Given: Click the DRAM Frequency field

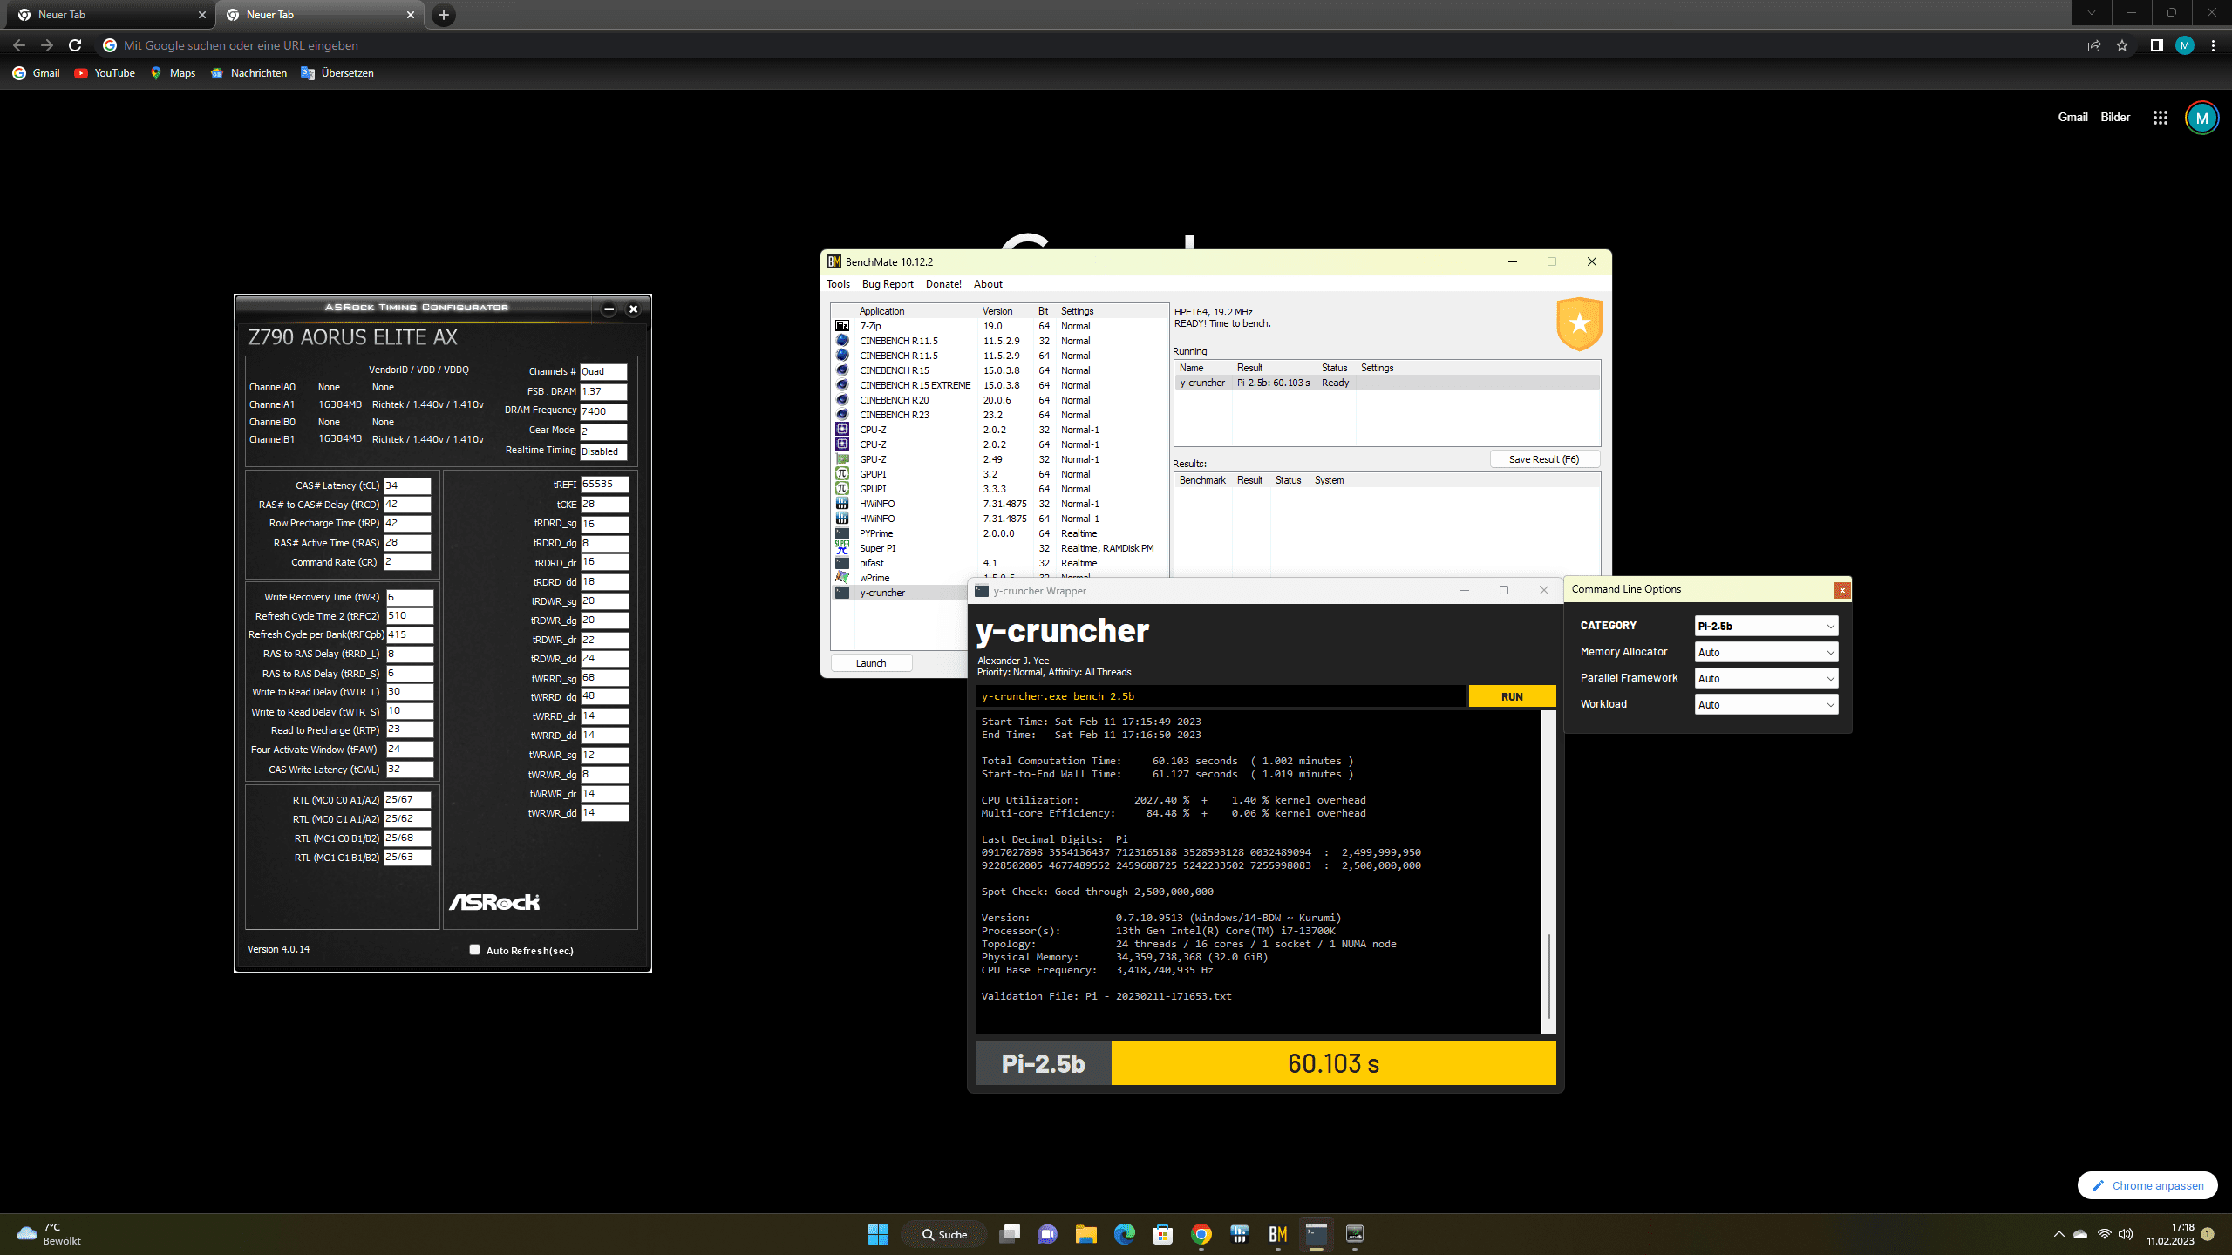Looking at the screenshot, I should click(x=603, y=411).
